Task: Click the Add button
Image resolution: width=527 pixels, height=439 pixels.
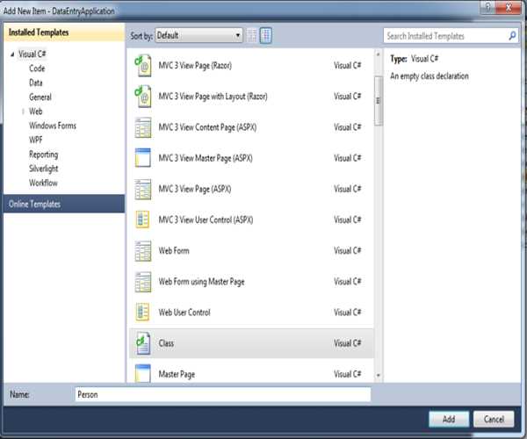Action: point(449,419)
